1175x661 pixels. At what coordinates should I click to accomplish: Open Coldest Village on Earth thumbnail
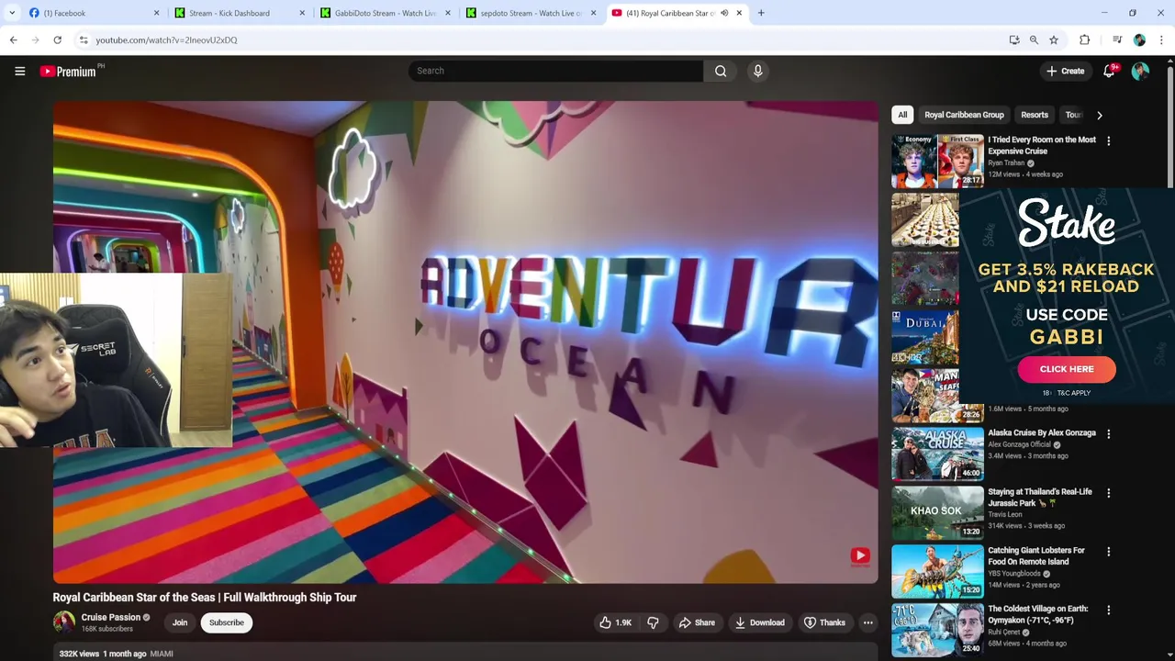[937, 629]
